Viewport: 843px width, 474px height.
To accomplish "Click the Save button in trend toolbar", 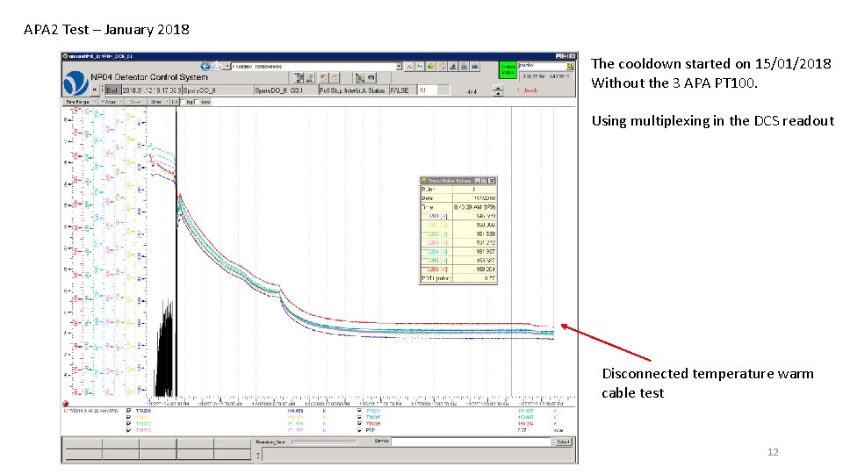I will click(135, 102).
